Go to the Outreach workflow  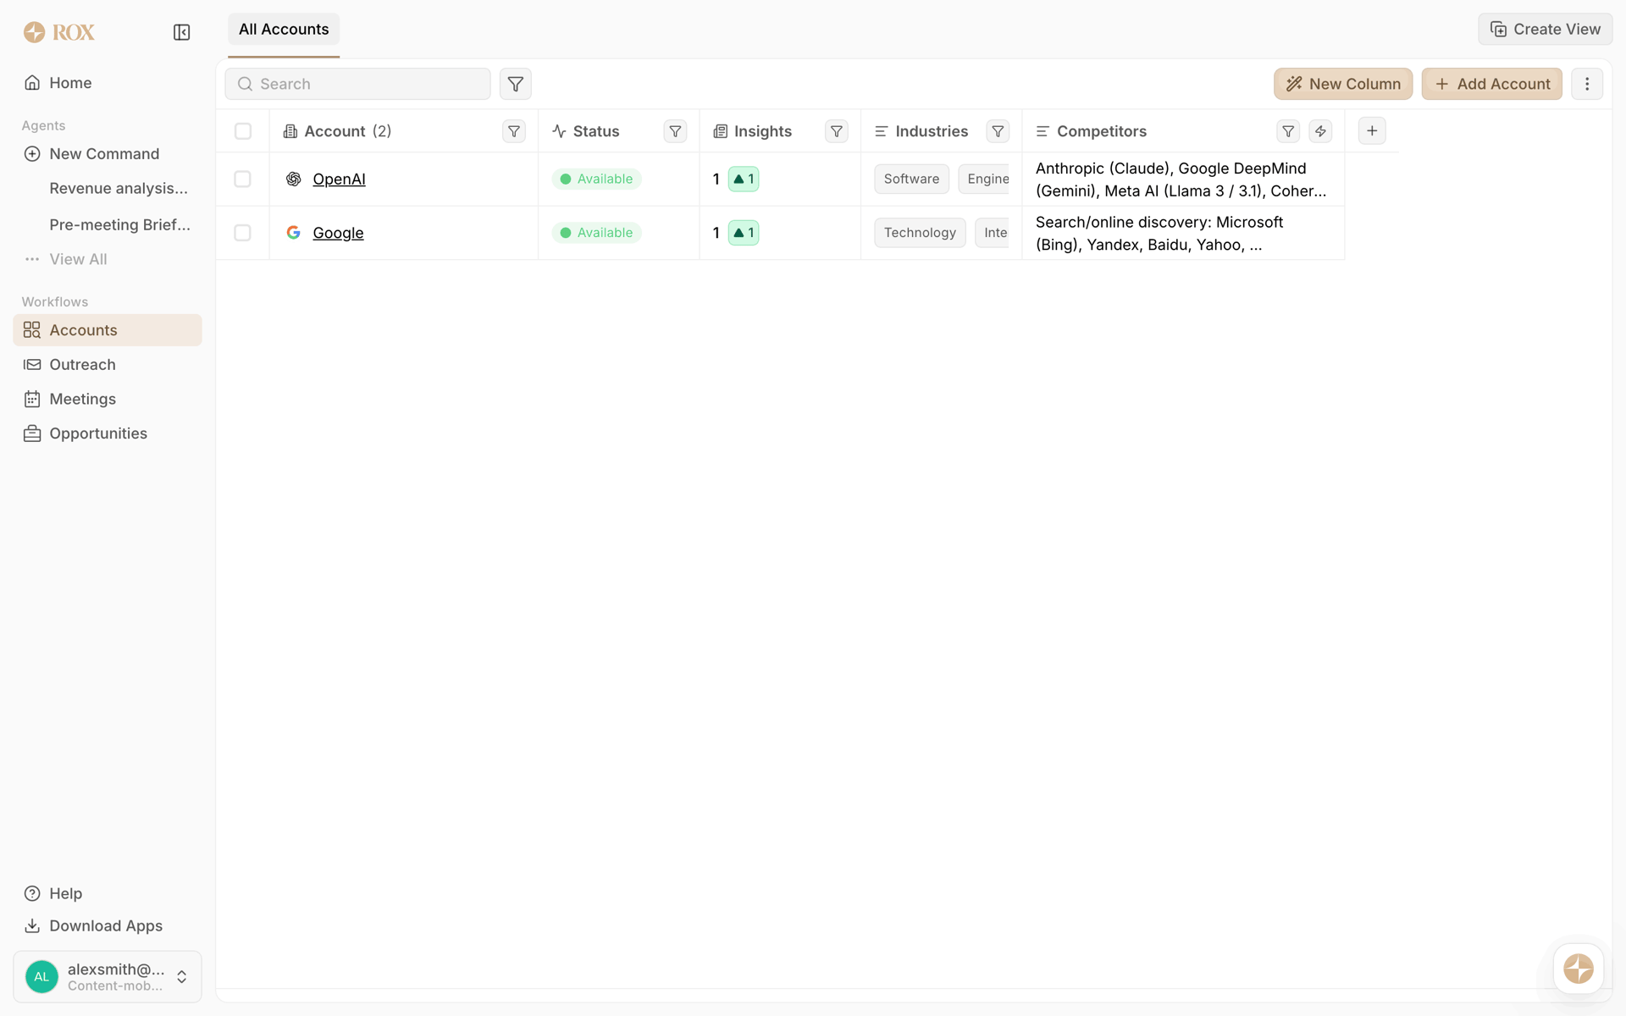point(108,365)
